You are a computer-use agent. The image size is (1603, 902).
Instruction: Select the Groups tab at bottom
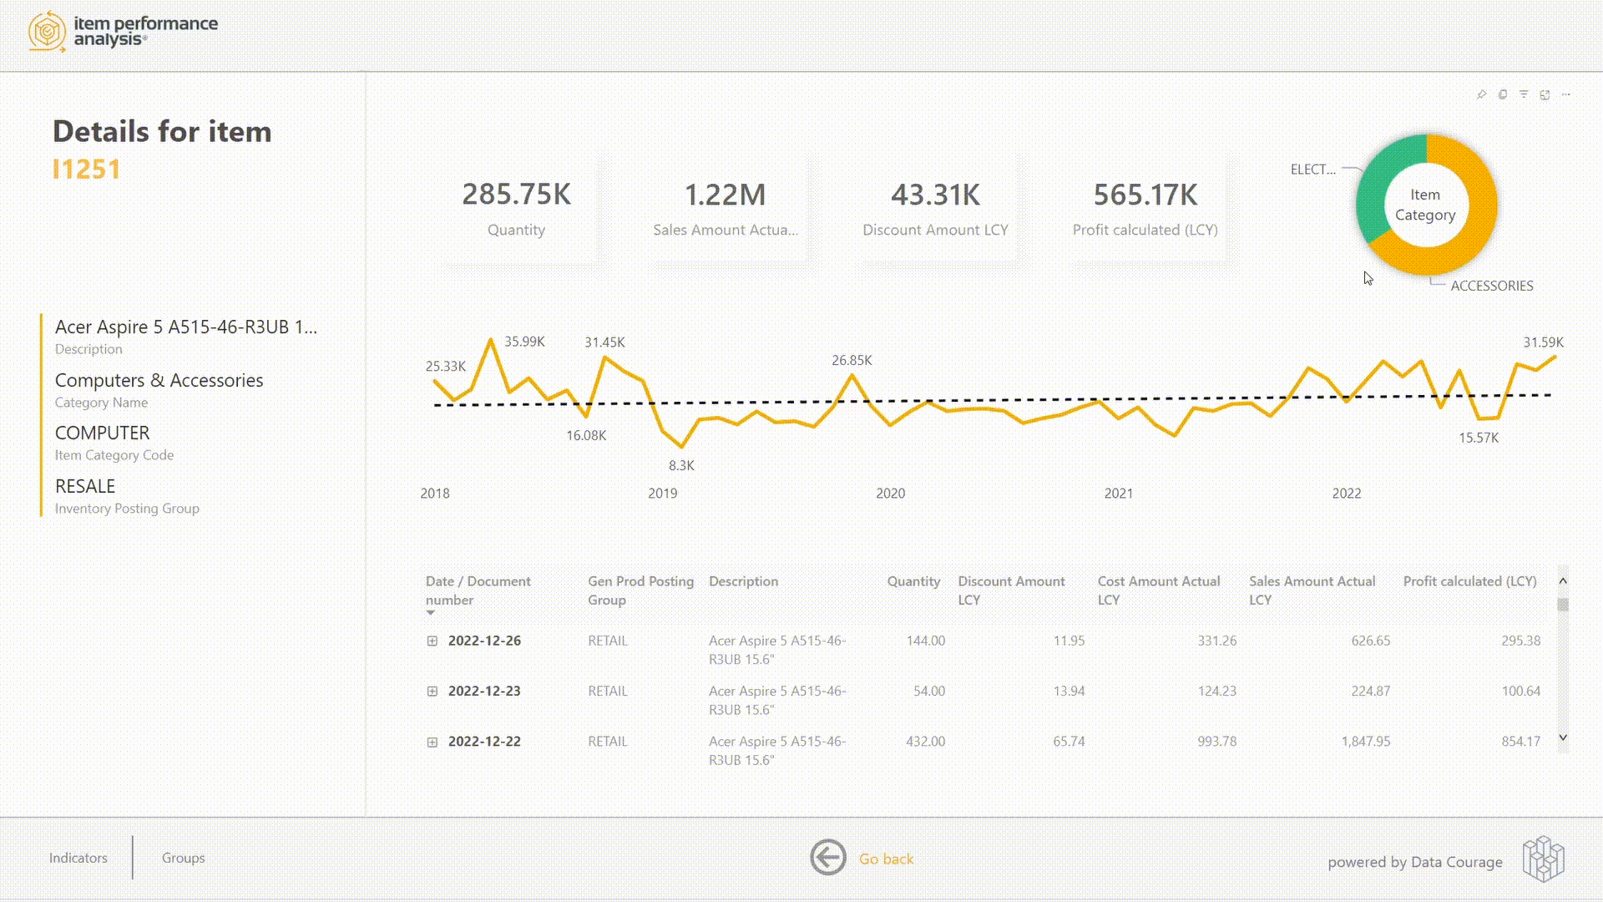coord(183,858)
